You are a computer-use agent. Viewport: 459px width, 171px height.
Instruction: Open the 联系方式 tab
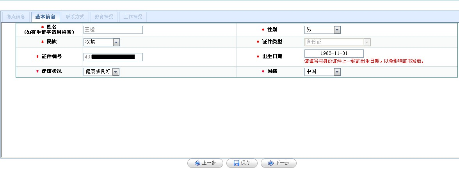pyautogui.click(x=75, y=17)
